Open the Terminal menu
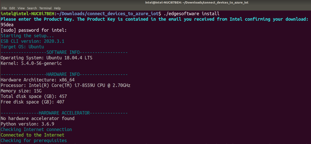Viewport: 311px width, 144px height. 46,8
